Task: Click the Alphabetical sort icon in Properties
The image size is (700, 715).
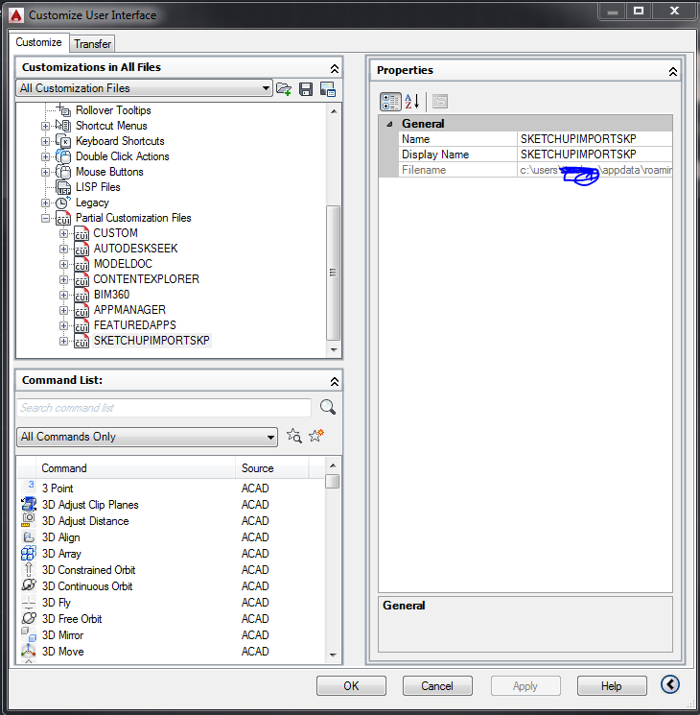Action: click(x=411, y=102)
